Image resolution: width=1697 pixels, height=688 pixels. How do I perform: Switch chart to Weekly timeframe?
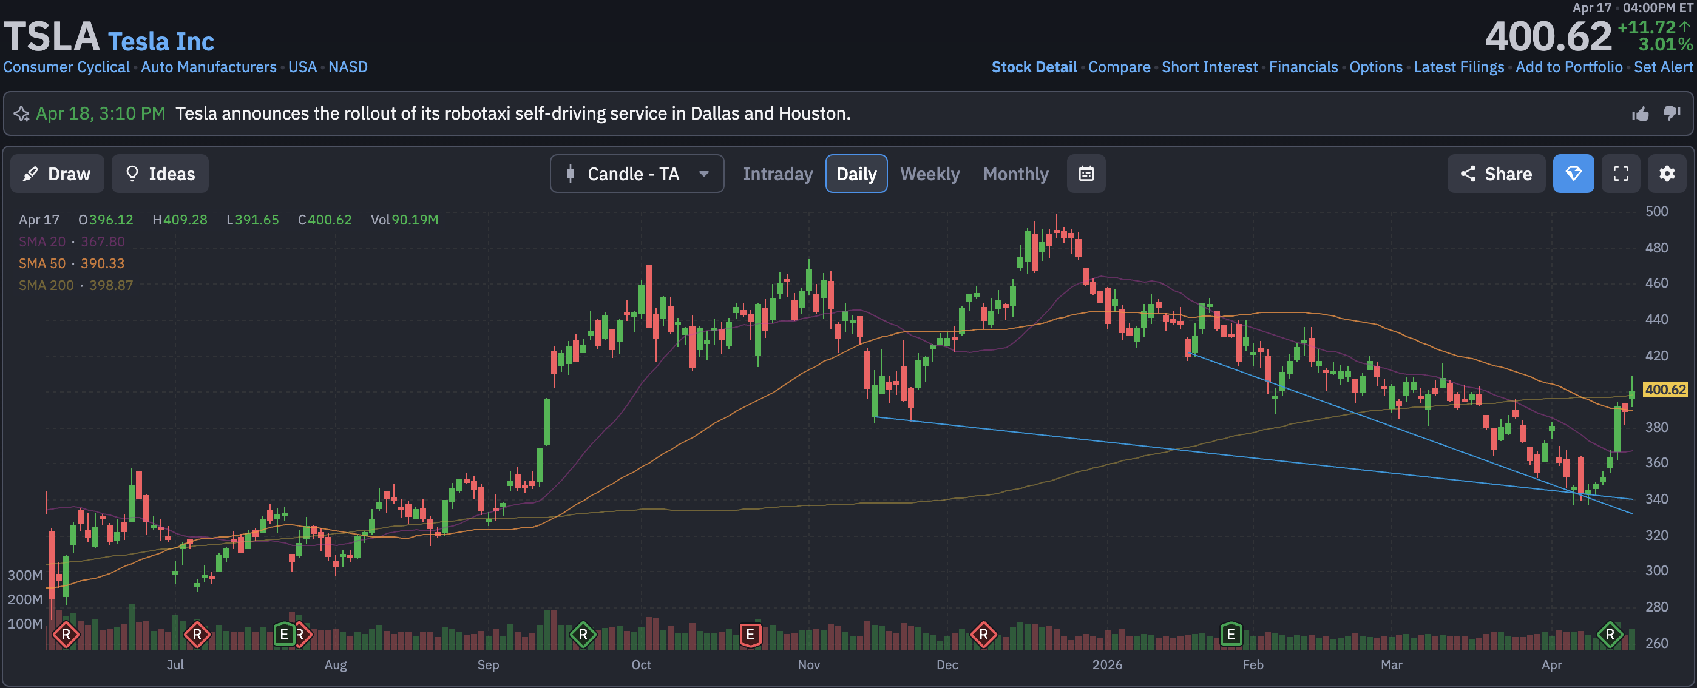(x=930, y=174)
